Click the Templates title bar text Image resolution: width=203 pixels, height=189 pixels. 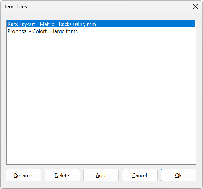[x=16, y=7]
